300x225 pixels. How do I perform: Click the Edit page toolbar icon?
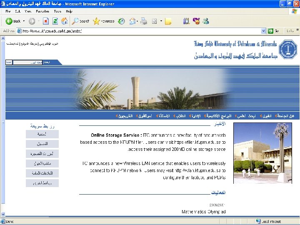click(155, 21)
